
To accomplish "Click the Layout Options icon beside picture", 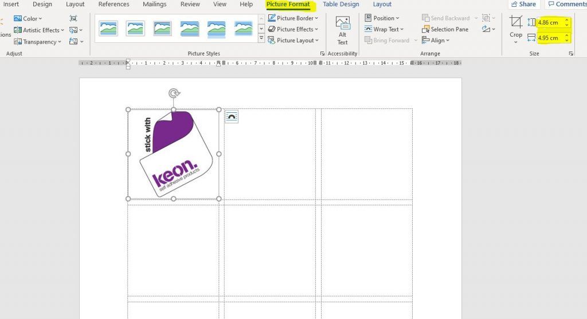I will [232, 117].
